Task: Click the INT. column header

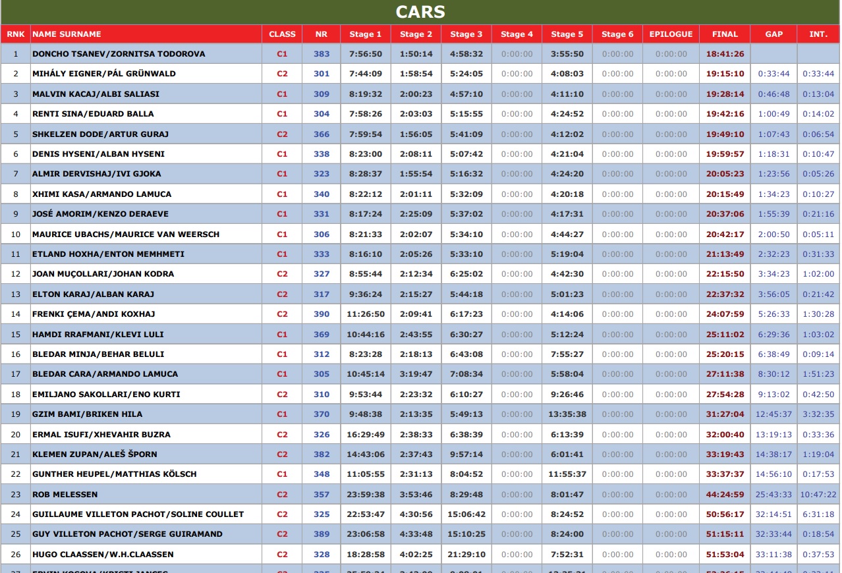Action: coord(818,34)
